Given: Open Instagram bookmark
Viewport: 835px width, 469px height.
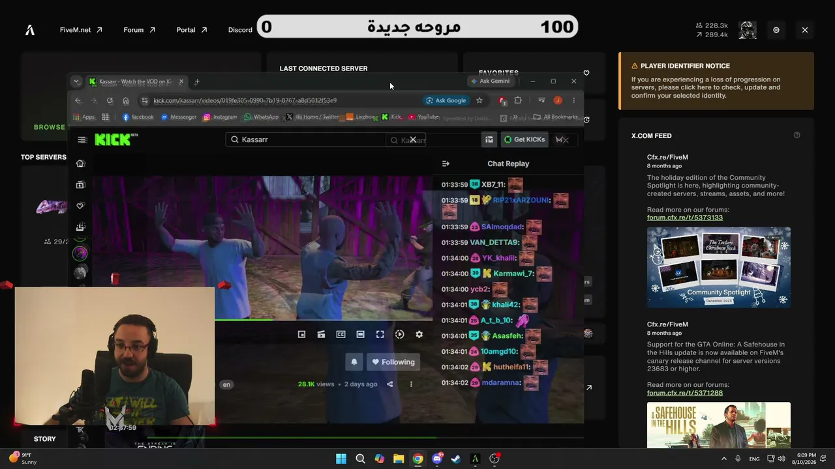Looking at the screenshot, I should (x=220, y=117).
